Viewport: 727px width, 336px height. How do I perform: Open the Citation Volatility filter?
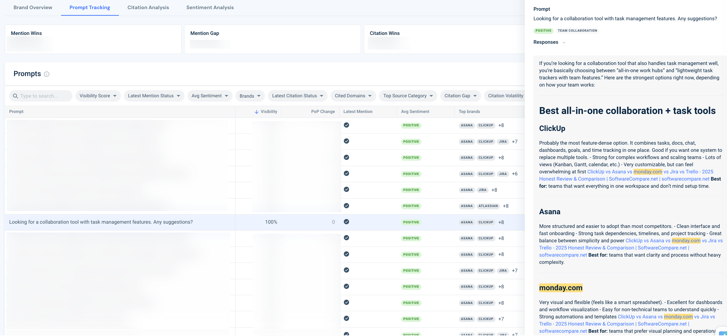505,96
